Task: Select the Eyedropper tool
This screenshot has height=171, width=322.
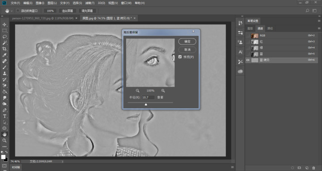Action: (4, 55)
